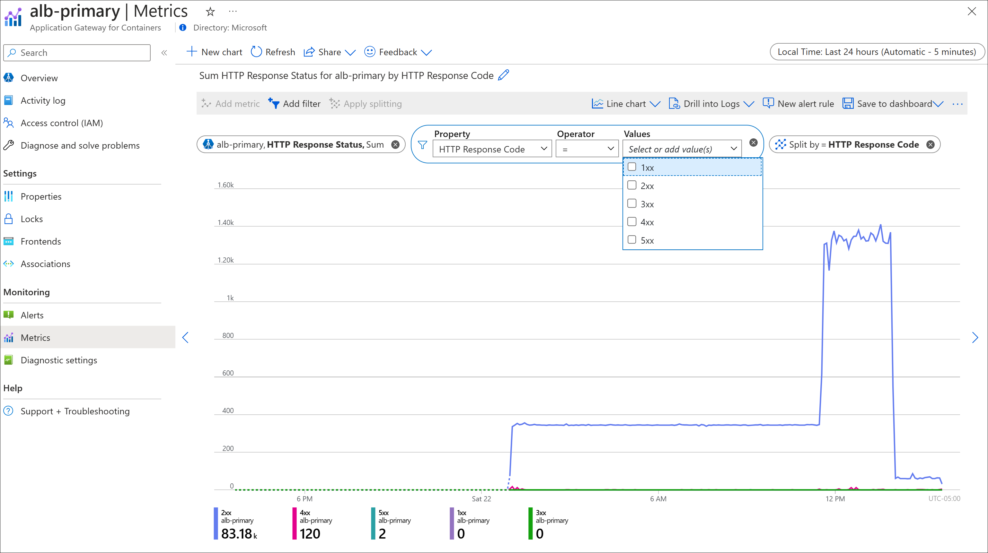Open the Diagnostic settings section

coord(58,359)
